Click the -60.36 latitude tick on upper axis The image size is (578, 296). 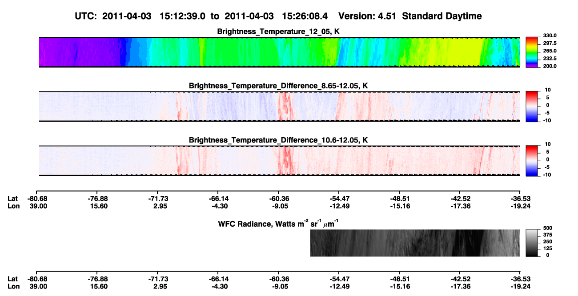[x=279, y=198]
